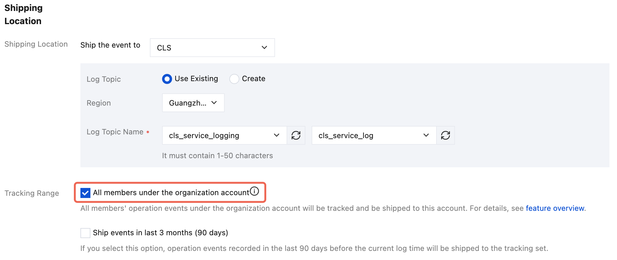Viewport: 617px width, 260px height.
Task: Expand the Guangzhou region dropdown
Action: point(193,103)
